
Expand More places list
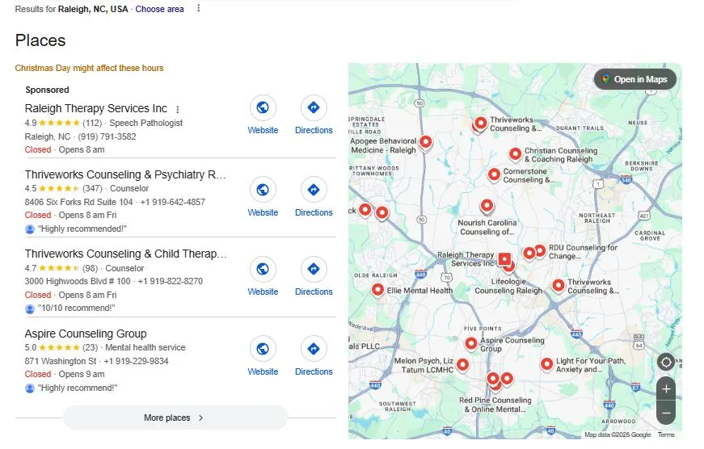(175, 418)
